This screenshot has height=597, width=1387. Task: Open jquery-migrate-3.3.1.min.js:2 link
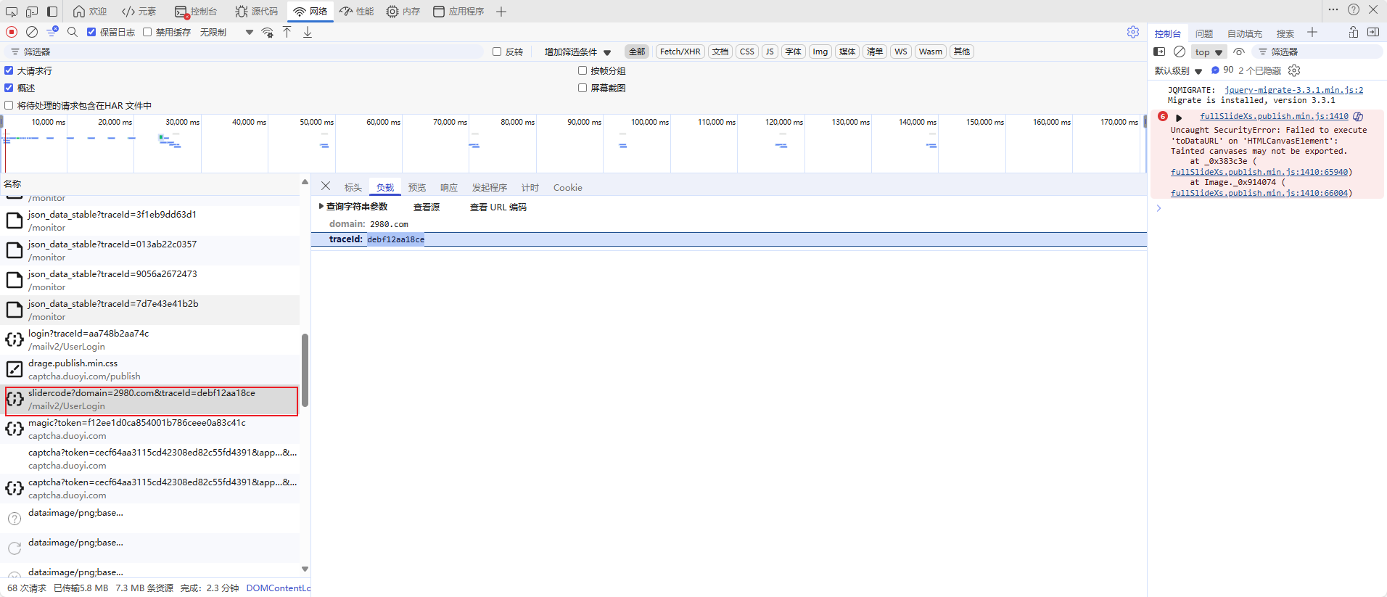pos(1293,90)
